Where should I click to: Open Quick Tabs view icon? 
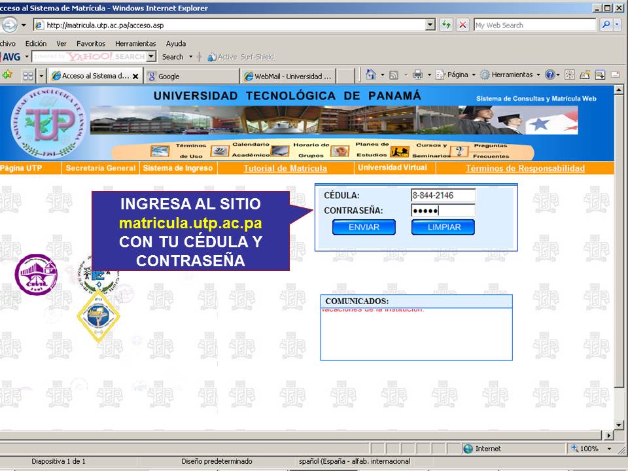pyautogui.click(x=27, y=75)
